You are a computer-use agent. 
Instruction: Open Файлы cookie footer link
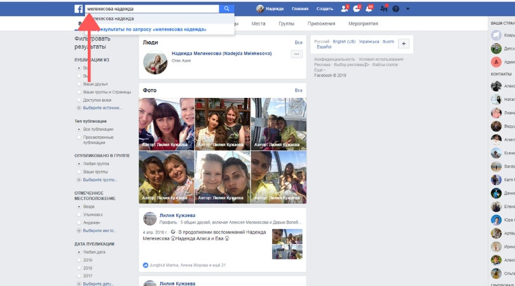pyautogui.click(x=385, y=65)
